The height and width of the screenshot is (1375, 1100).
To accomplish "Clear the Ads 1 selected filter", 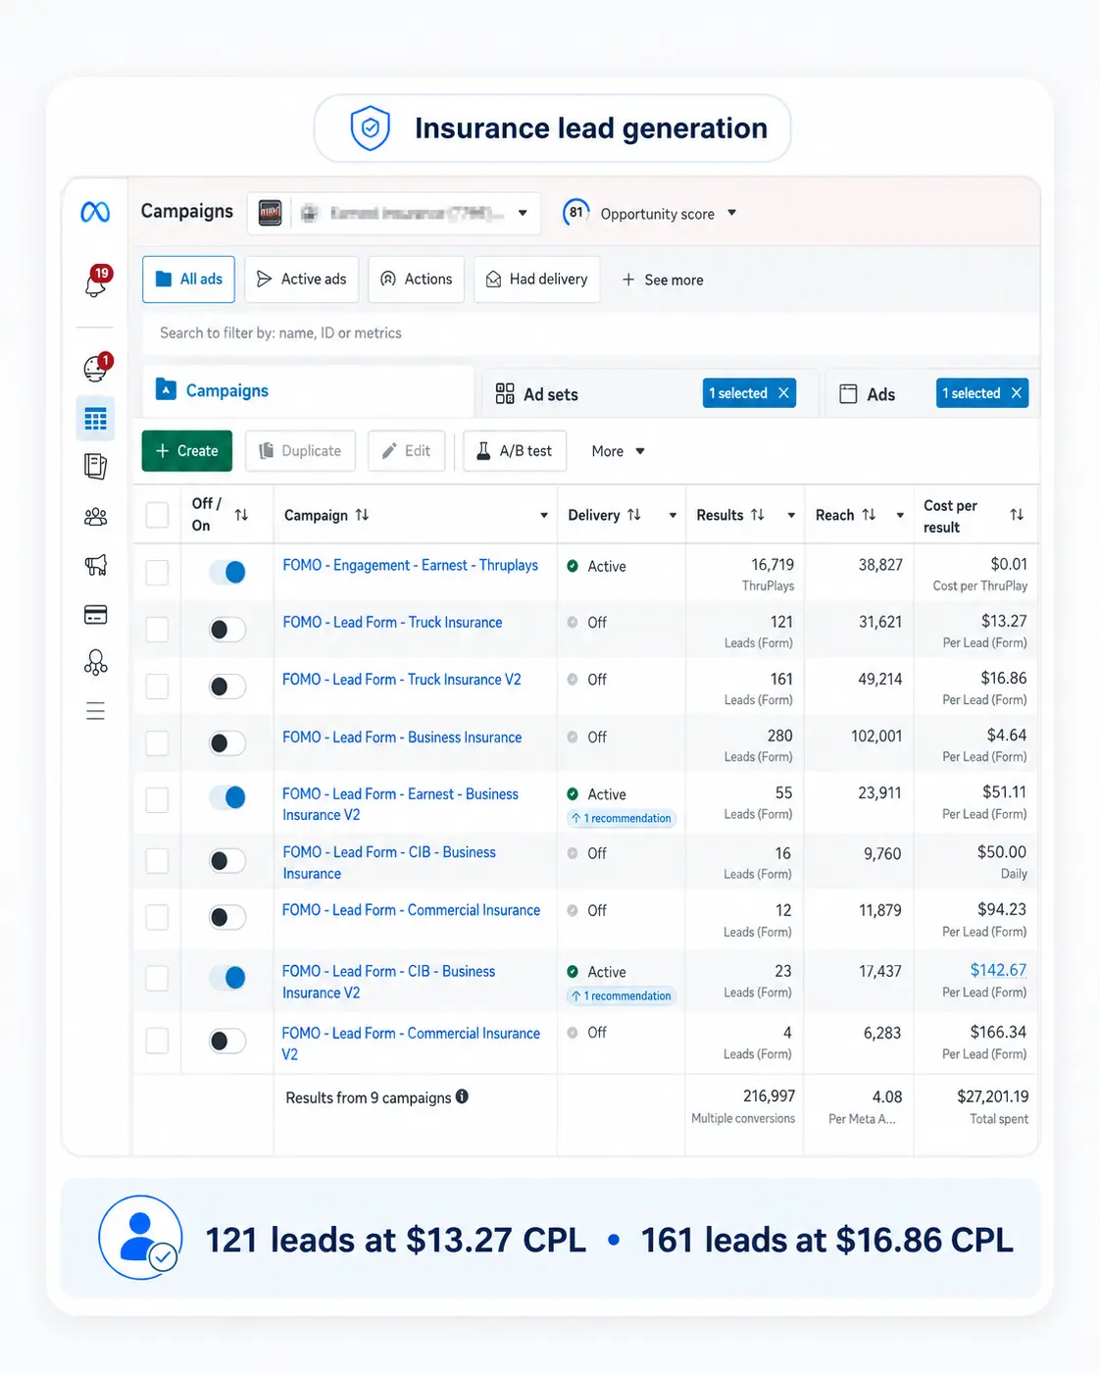I will [1017, 393].
